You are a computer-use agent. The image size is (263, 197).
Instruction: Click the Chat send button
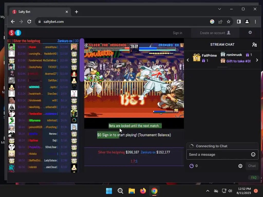(x=252, y=166)
